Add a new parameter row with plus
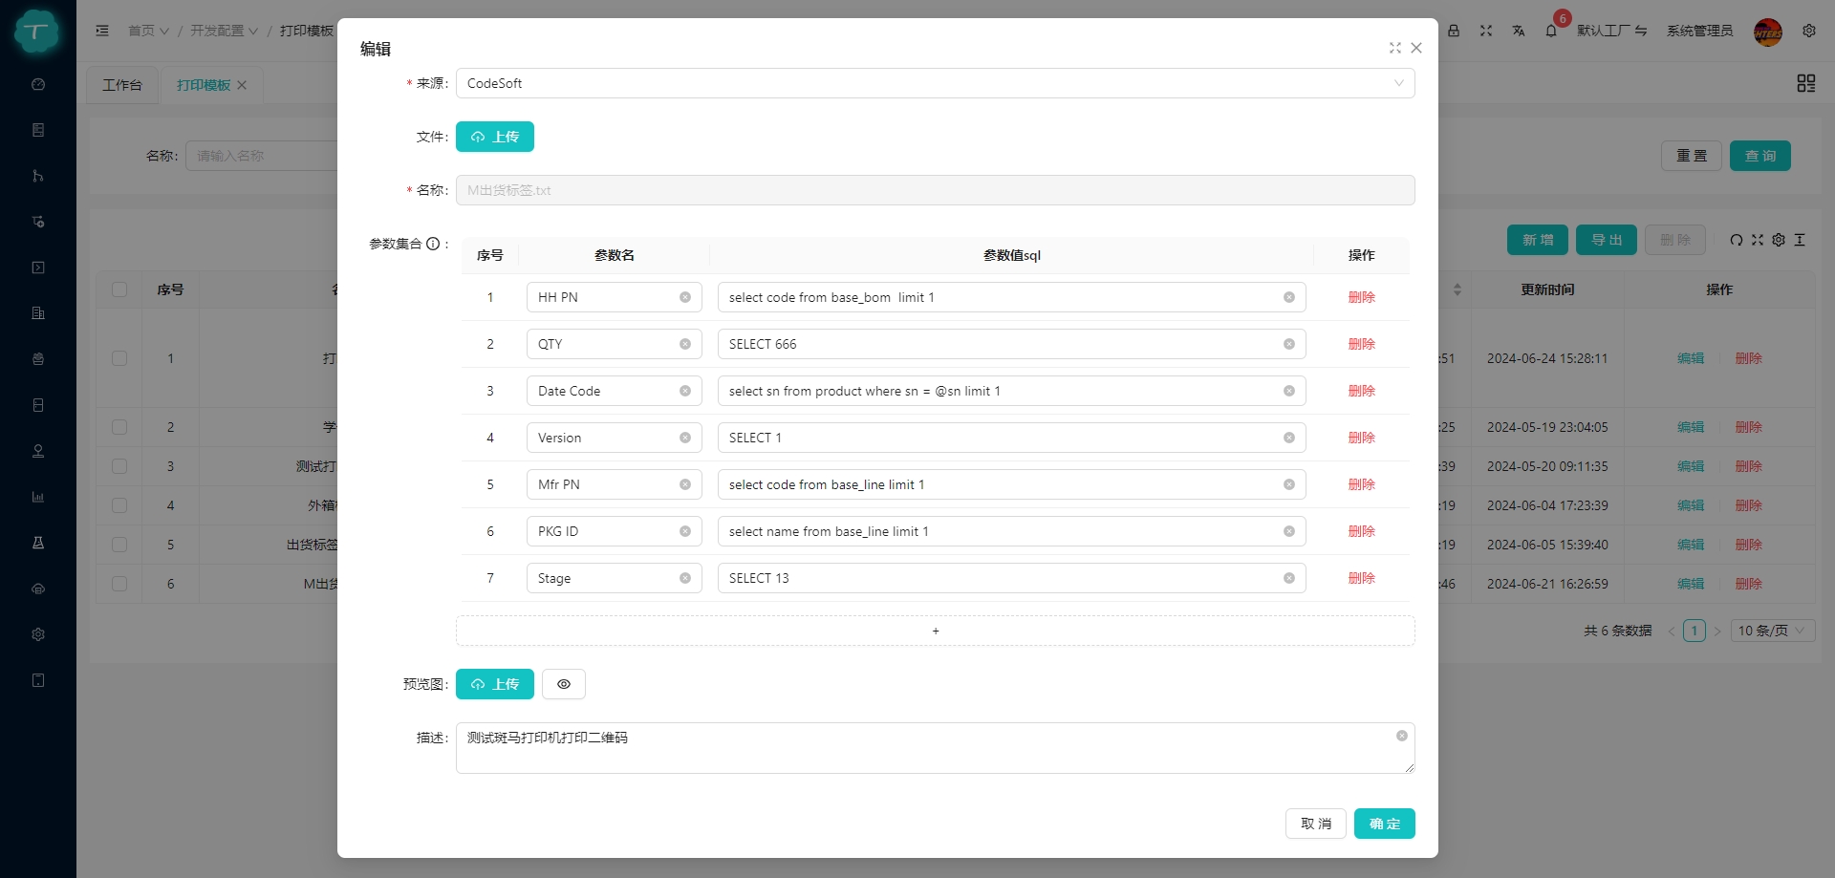Image resolution: width=1835 pixels, height=878 pixels. [935, 631]
